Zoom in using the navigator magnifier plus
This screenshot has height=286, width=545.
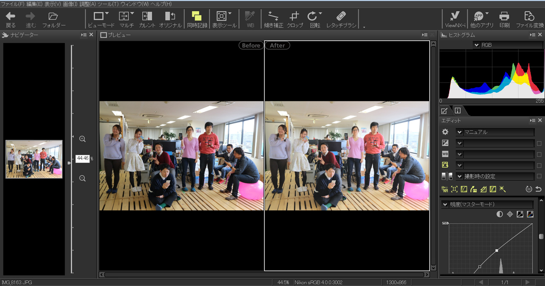point(82,139)
